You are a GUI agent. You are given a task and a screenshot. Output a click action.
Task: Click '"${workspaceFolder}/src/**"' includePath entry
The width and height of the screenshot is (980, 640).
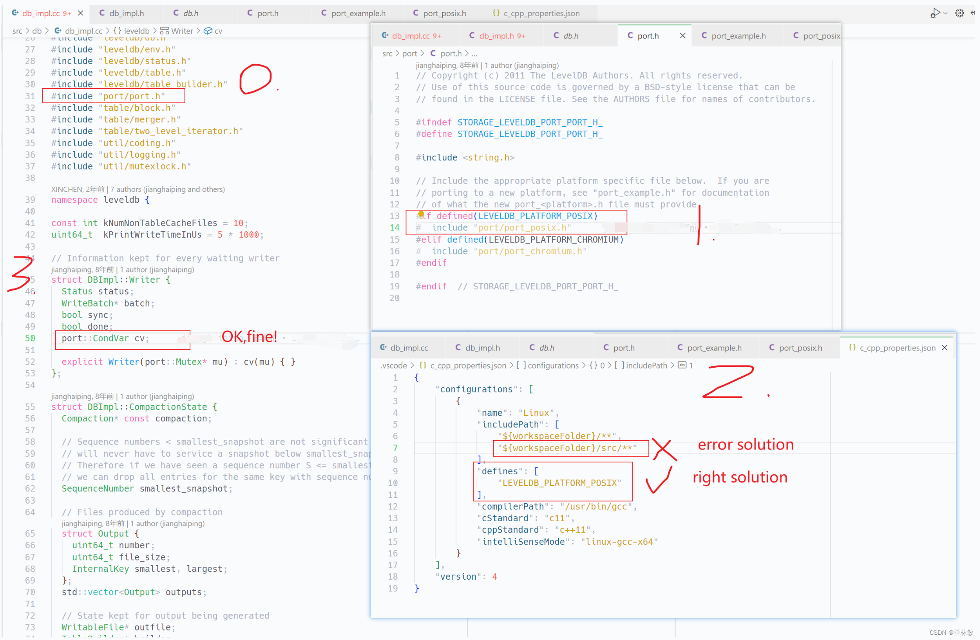click(x=567, y=448)
